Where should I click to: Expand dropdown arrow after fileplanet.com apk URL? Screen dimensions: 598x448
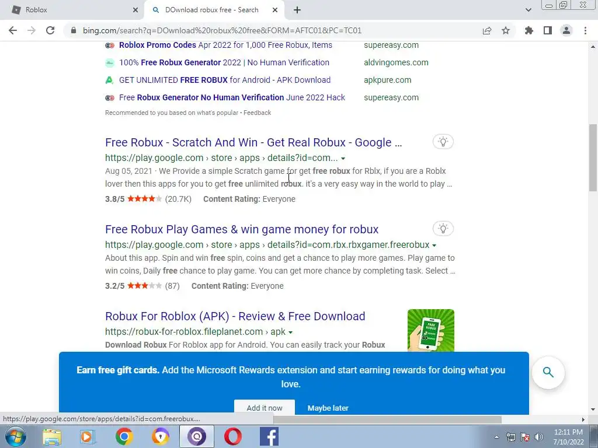tap(290, 332)
